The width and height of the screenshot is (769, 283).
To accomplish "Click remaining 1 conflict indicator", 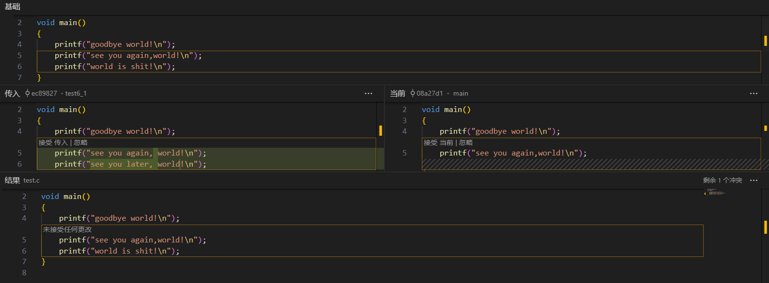I will pyautogui.click(x=723, y=180).
